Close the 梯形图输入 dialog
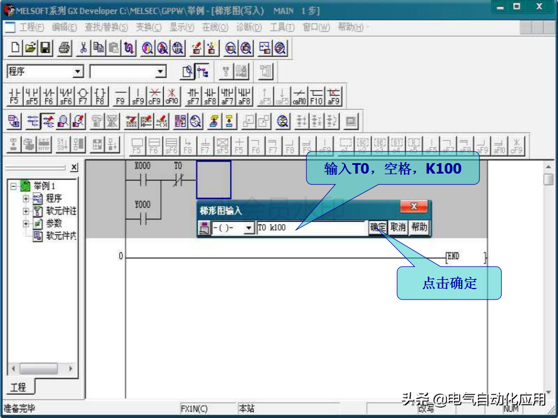558x418 pixels. point(413,207)
